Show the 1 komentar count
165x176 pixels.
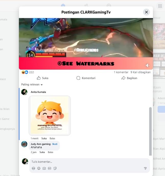coord(121,72)
